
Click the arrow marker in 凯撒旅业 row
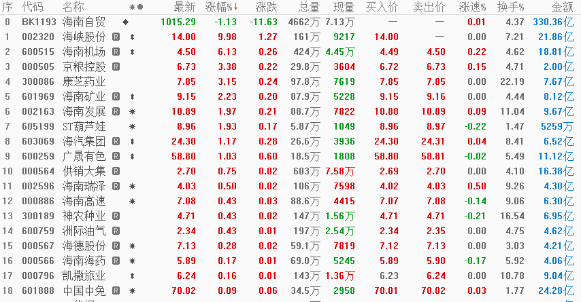click(x=132, y=276)
